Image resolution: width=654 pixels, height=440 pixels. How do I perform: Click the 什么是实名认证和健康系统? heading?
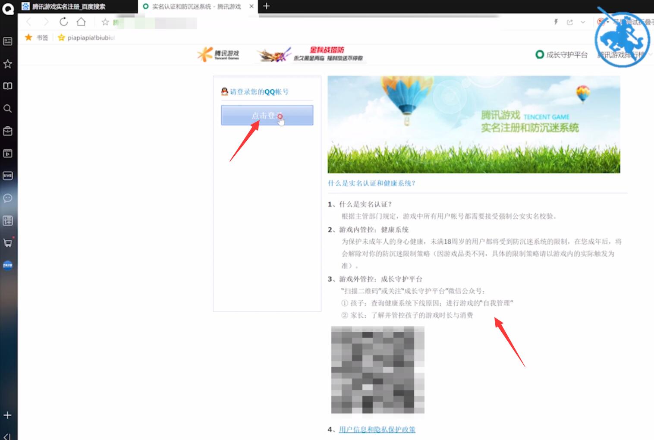point(371,183)
